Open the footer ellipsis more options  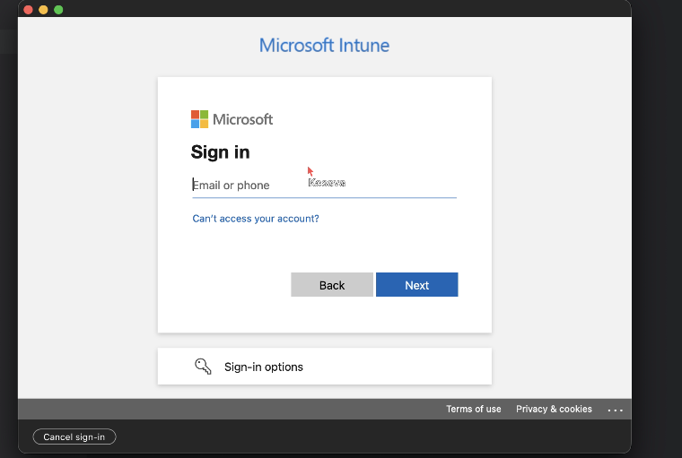click(x=615, y=410)
